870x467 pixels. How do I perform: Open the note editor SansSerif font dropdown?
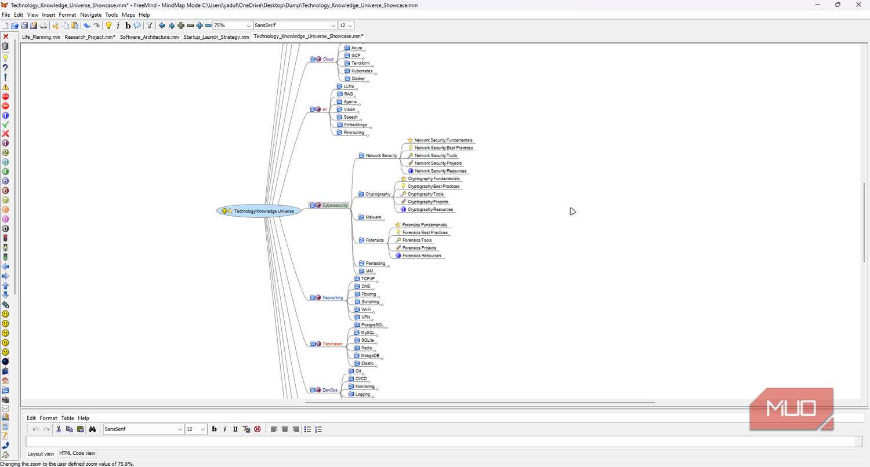180,429
